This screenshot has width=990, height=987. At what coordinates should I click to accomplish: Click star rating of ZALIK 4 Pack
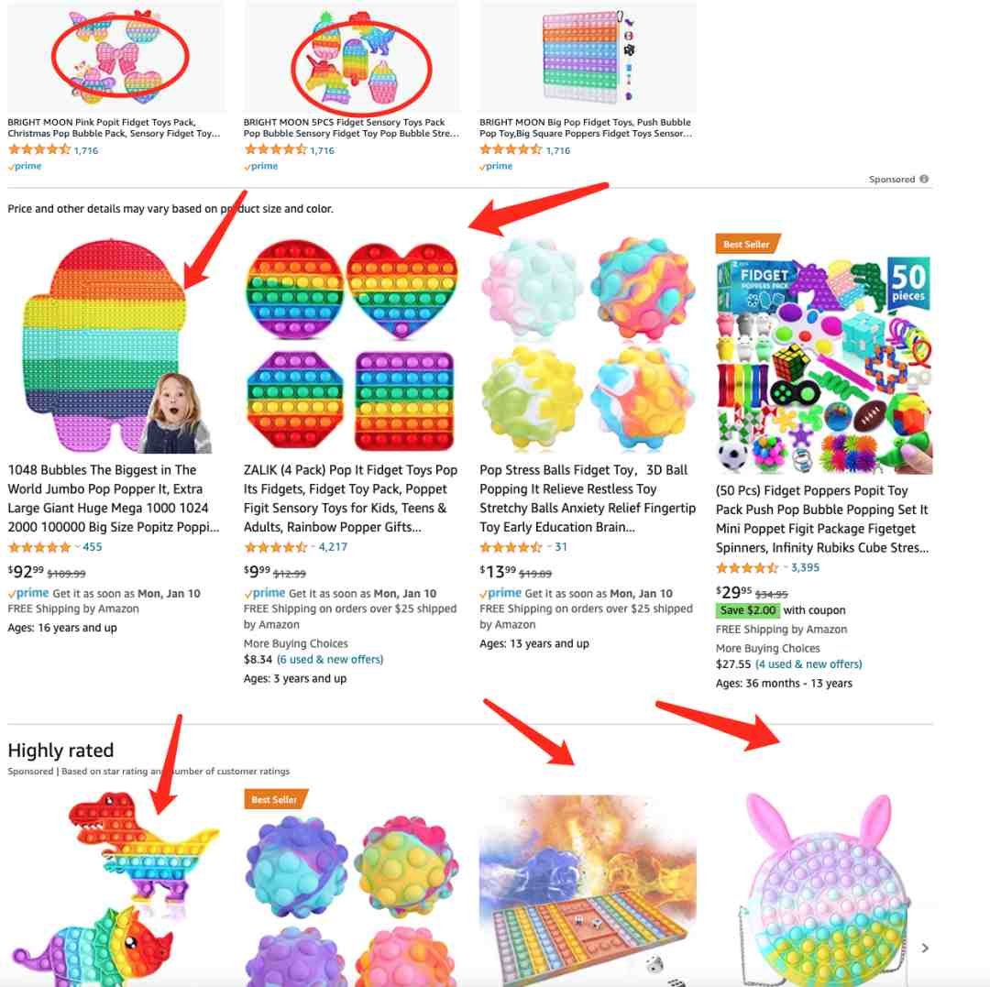(x=275, y=547)
